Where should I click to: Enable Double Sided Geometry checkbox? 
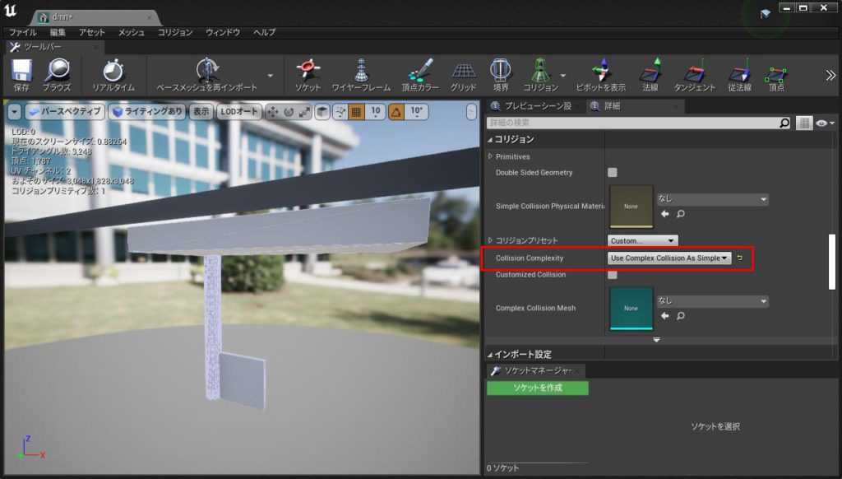point(612,172)
